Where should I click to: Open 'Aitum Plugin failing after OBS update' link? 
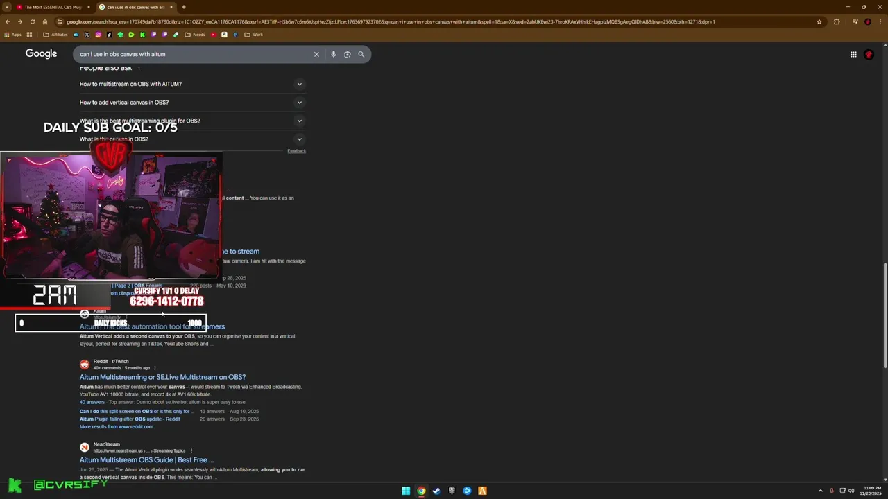[x=130, y=419]
